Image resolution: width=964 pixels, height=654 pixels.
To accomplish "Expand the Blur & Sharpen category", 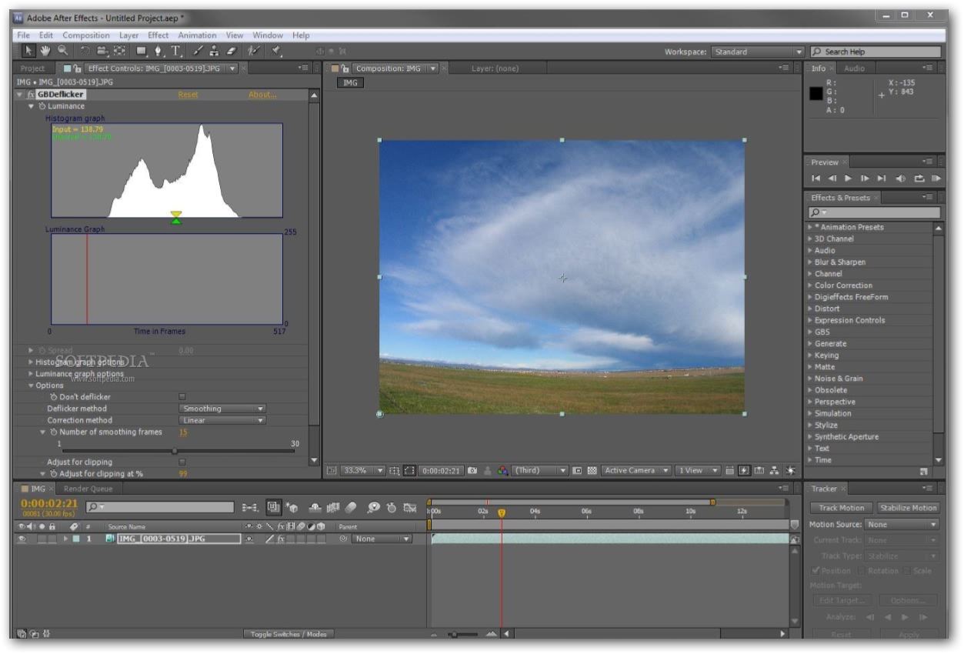I will [x=809, y=262].
